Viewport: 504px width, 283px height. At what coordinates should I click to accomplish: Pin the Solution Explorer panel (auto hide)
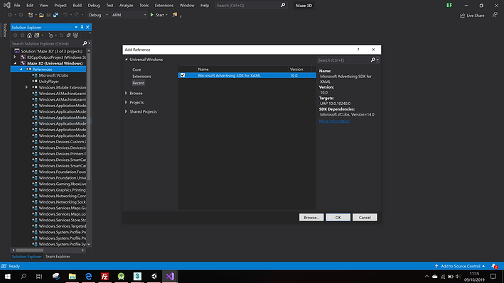82,27
